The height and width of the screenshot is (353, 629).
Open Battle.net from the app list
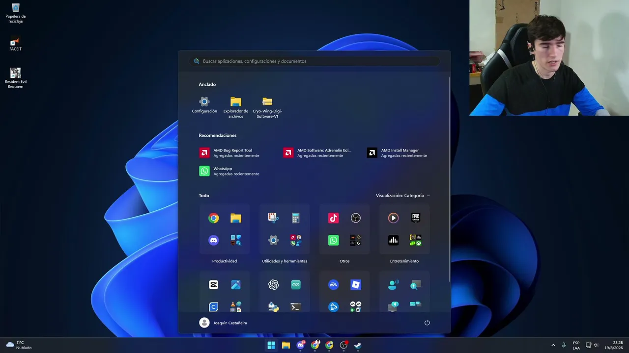333,307
